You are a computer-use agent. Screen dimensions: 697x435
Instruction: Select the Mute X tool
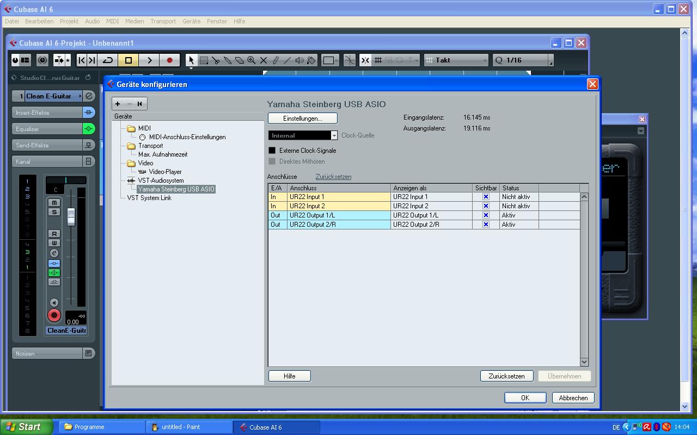[x=264, y=60]
